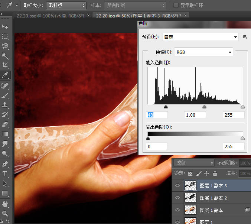Open the 预设 preset dropdown

point(200,37)
